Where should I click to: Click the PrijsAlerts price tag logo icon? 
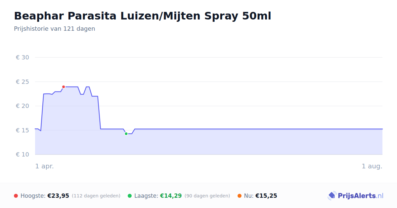(x=332, y=196)
